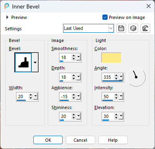This screenshot has width=155, height=149.
Task: Click the Save Preset floppy disk icon
Action: (x=121, y=28)
